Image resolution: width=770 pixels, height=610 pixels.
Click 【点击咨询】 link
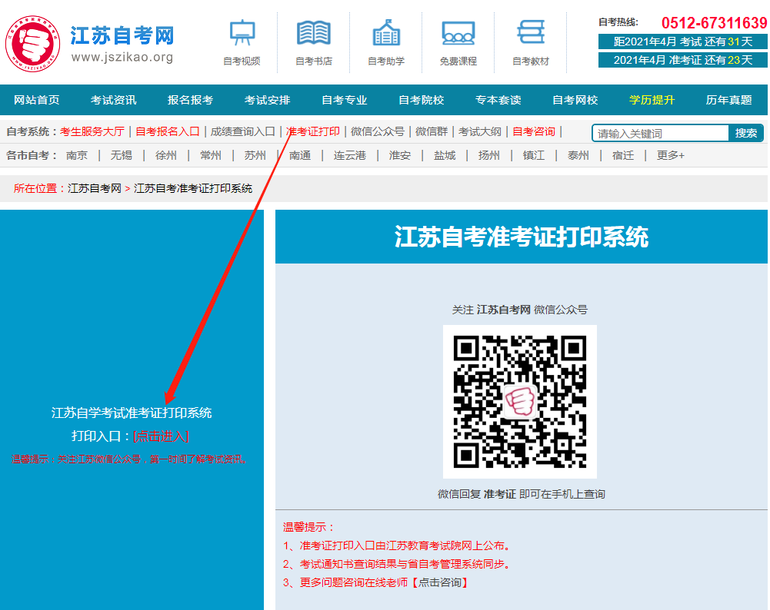tap(438, 582)
